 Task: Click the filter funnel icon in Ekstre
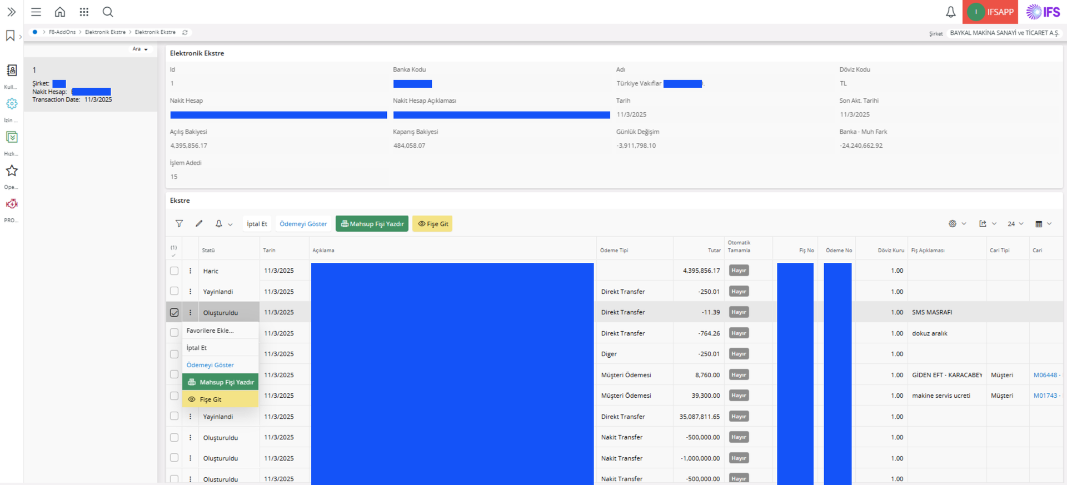tap(179, 223)
